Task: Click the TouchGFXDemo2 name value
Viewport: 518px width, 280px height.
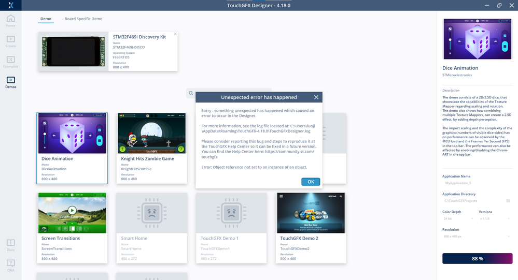Action: point(295,248)
